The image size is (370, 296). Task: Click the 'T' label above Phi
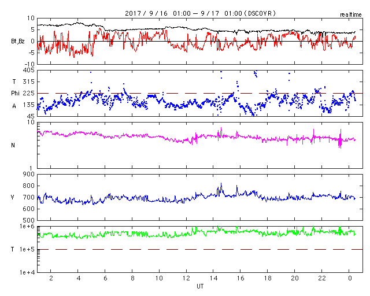pyautogui.click(x=14, y=82)
